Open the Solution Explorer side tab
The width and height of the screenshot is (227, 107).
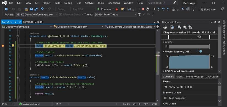click(x=224, y=29)
